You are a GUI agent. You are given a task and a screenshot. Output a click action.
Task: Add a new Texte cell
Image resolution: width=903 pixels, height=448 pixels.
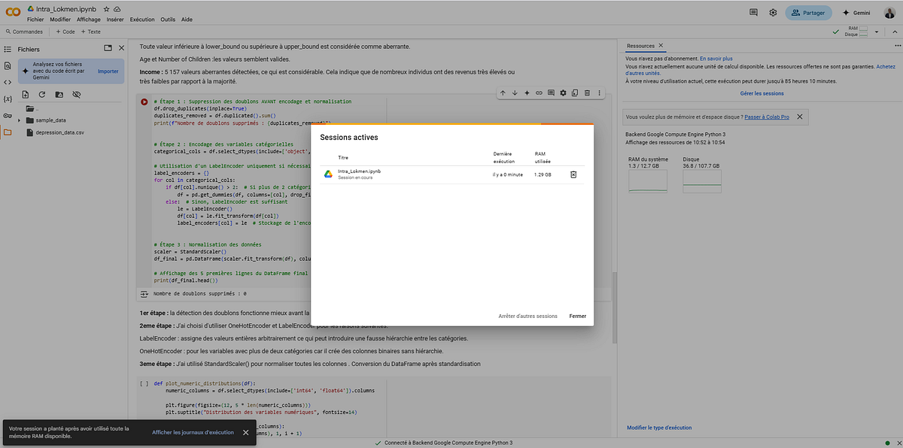pyautogui.click(x=90, y=32)
